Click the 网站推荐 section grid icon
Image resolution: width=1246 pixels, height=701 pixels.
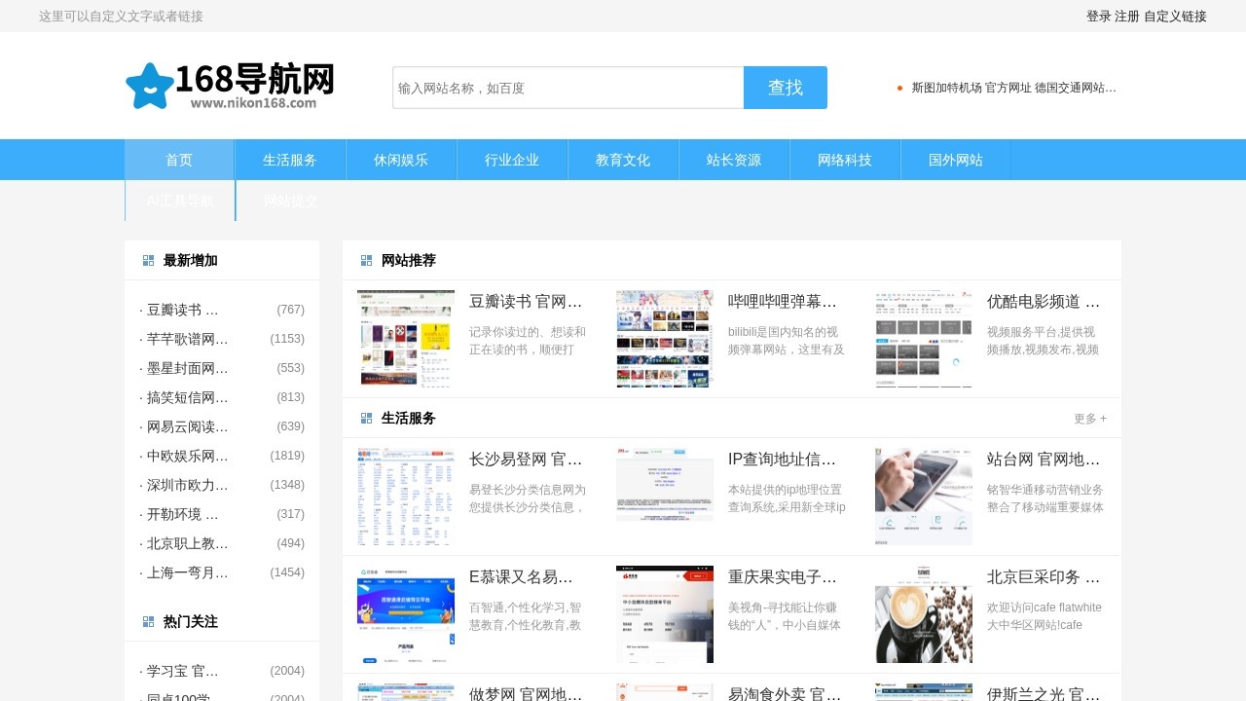[367, 261]
